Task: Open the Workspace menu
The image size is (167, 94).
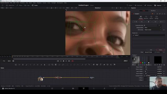Action: pyautogui.click(x=60, y=3)
